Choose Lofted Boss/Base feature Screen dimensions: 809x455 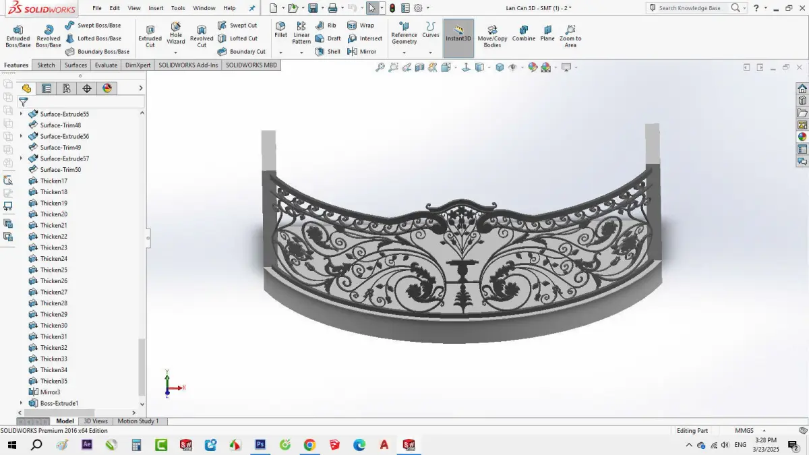93,38
